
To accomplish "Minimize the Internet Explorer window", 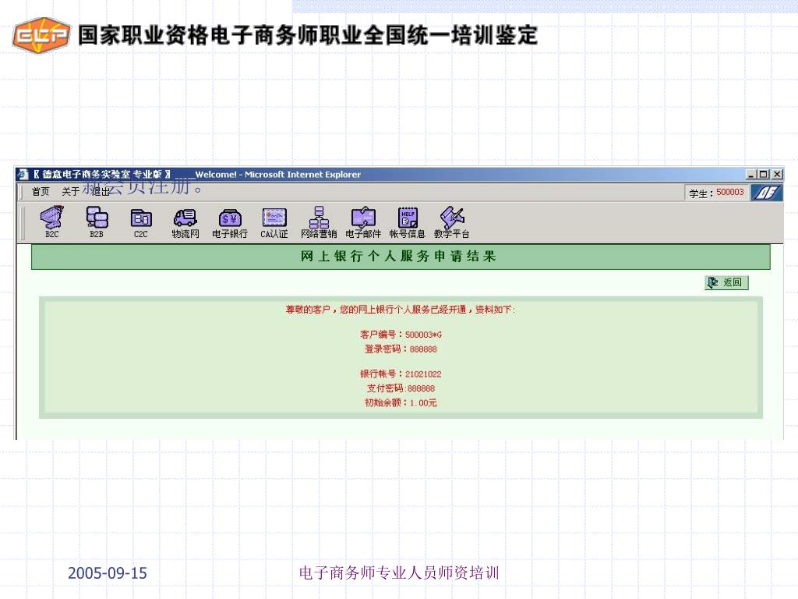I will [751, 174].
